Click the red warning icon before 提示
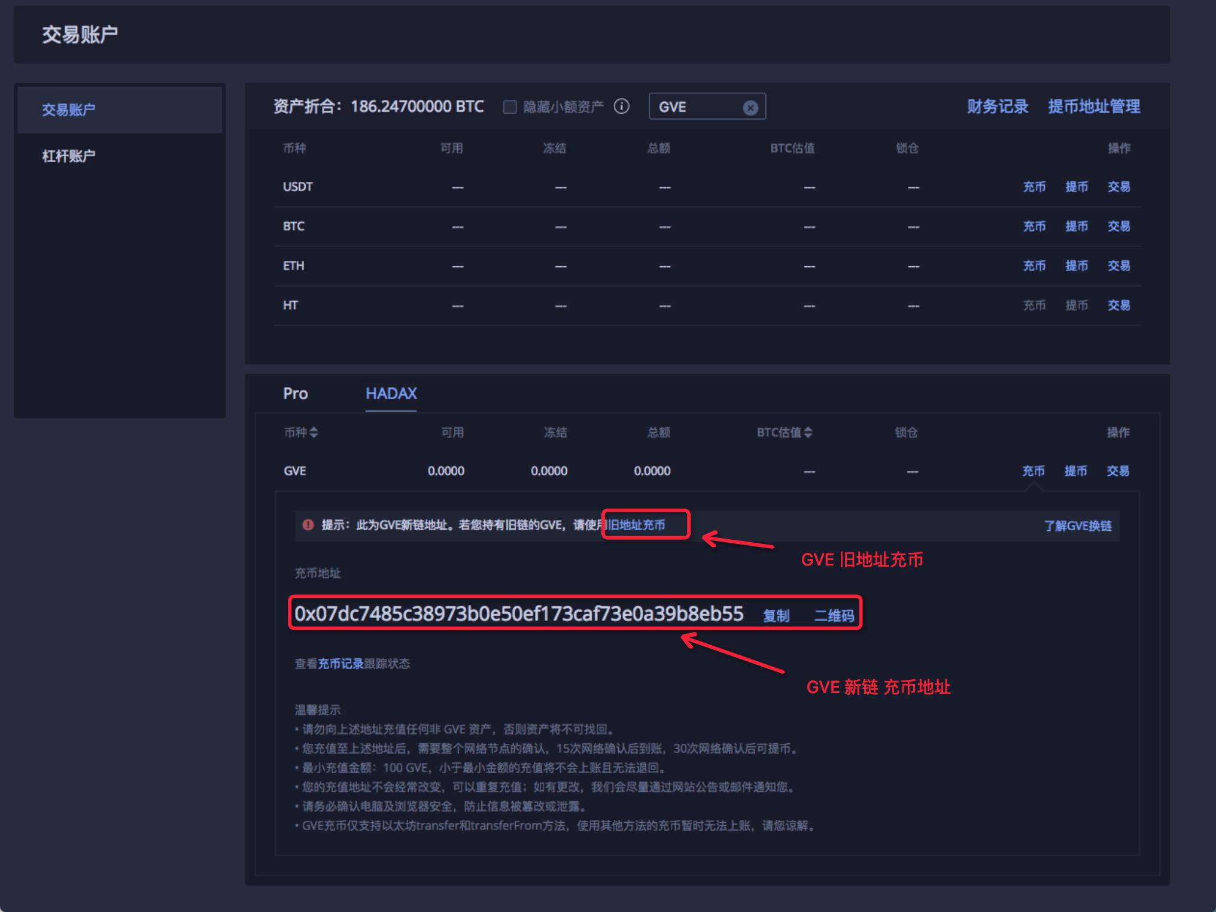Screen dimensions: 1216x912 [x=308, y=525]
